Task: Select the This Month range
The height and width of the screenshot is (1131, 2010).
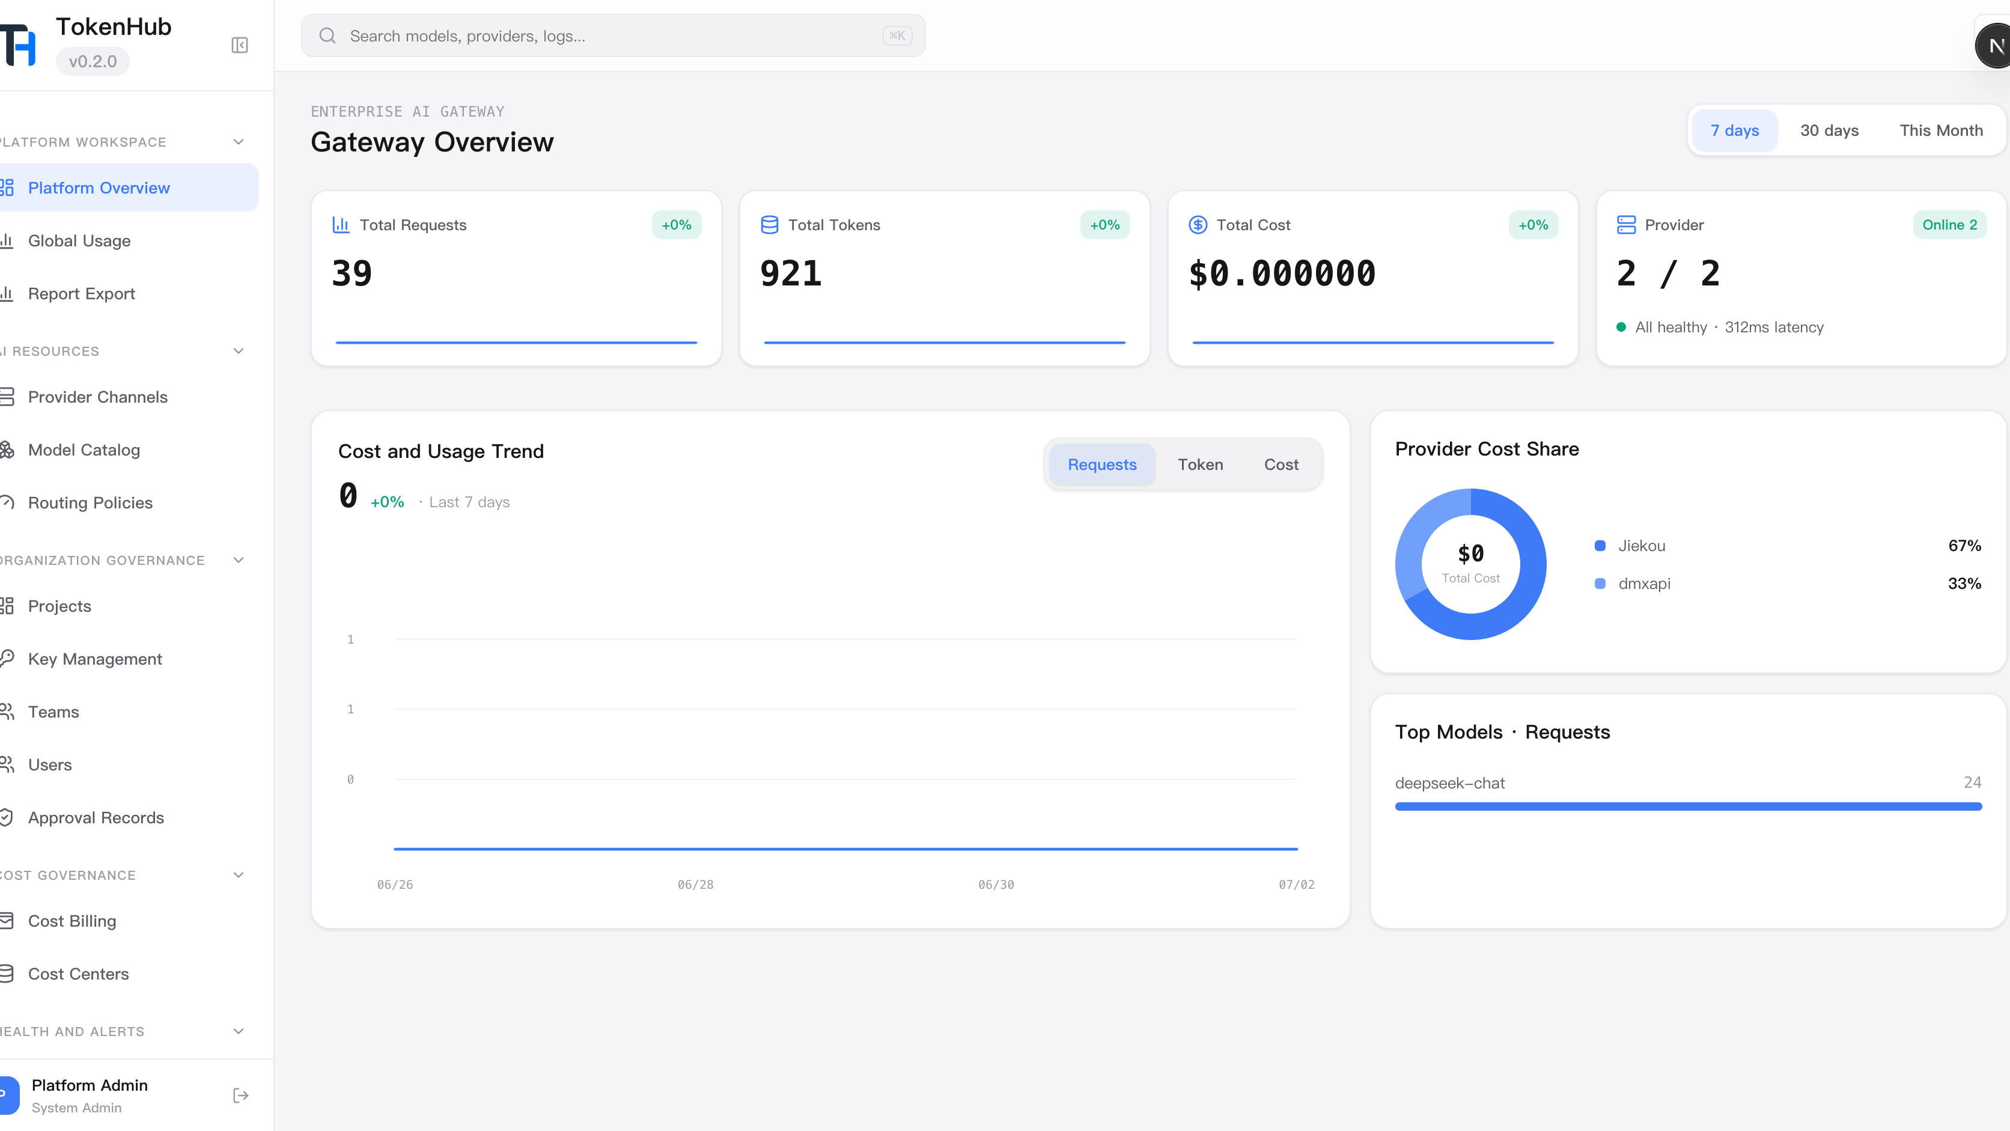Action: tap(1940, 130)
